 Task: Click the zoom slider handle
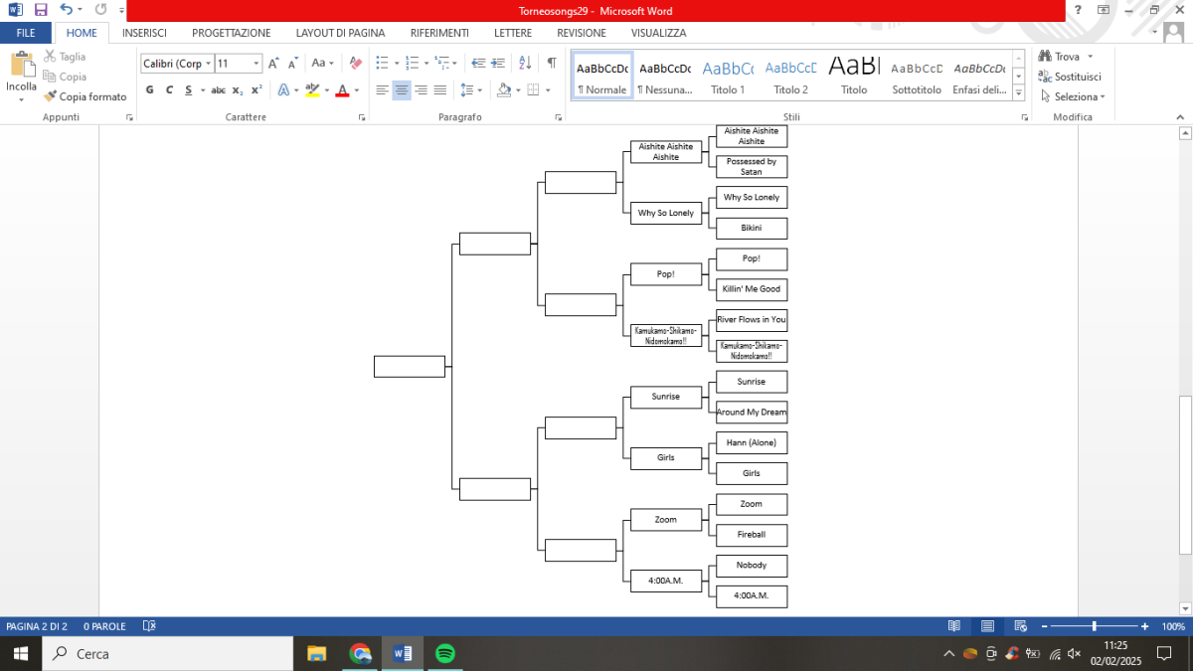click(x=1094, y=626)
